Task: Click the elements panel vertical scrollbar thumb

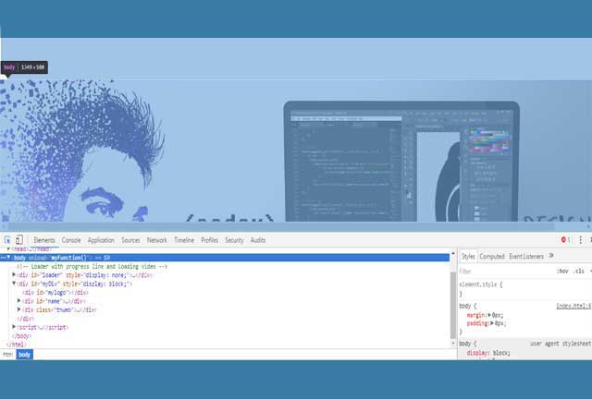Action: tap(453, 305)
